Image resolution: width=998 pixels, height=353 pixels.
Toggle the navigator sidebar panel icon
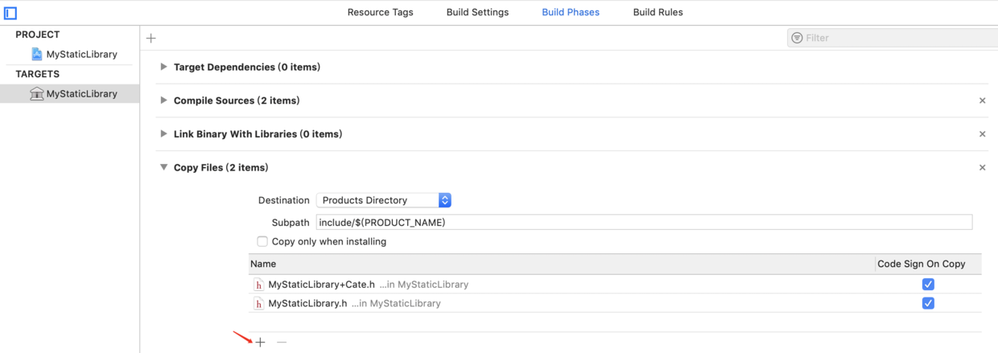click(x=10, y=13)
